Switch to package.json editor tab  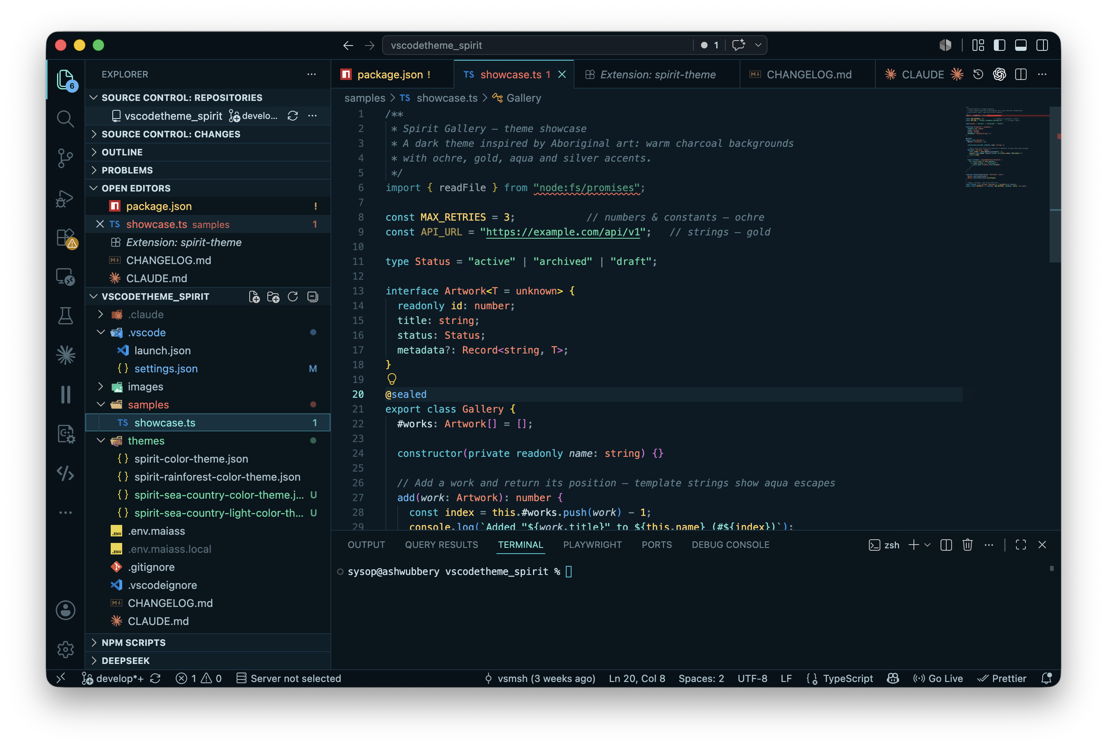point(392,74)
